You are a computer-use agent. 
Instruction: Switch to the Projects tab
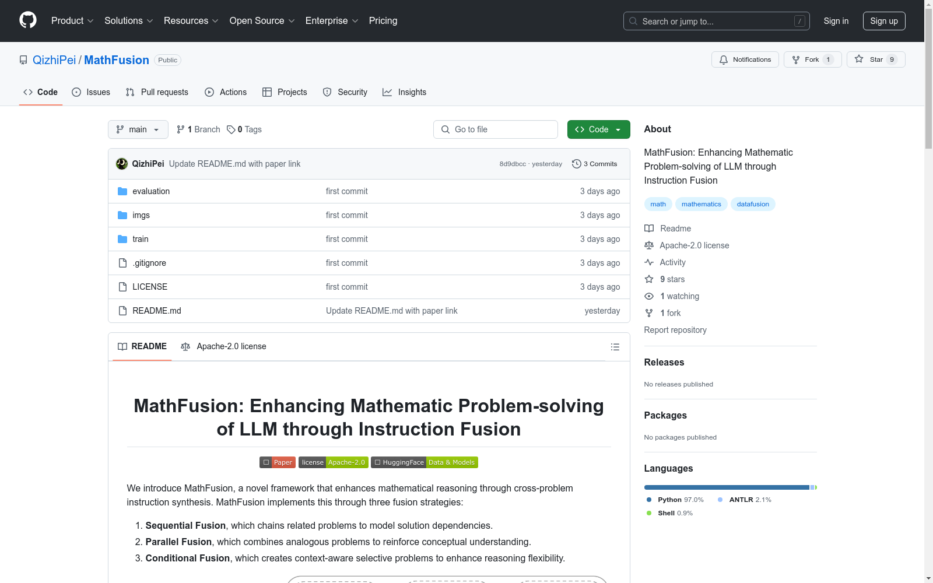point(285,92)
